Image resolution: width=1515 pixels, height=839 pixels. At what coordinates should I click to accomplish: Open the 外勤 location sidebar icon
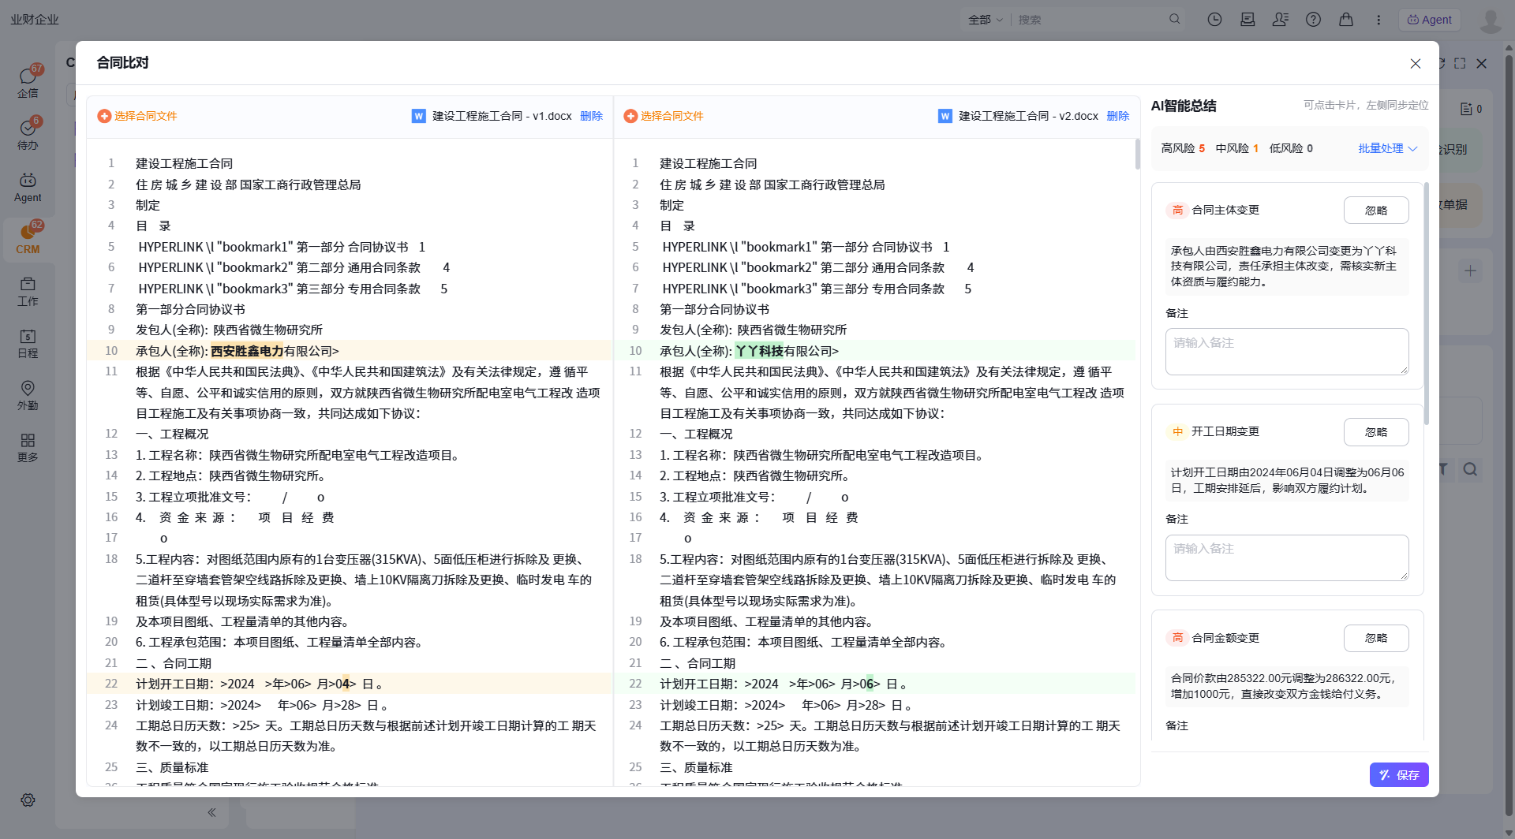(x=28, y=395)
